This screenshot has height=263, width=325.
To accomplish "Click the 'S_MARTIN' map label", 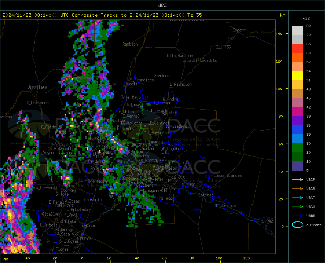I will (x=149, y=161).
